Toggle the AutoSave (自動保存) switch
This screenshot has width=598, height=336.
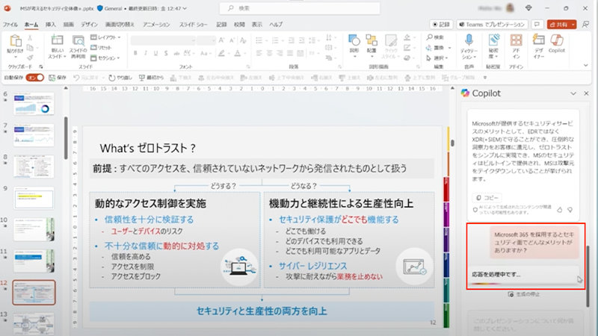34,77
